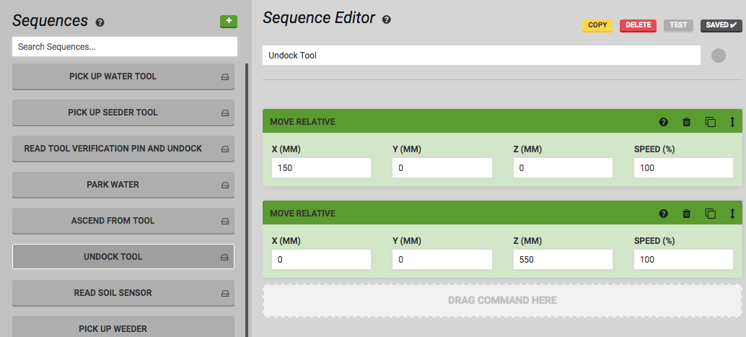
Task: Open Read Tool Verification Pin and Undock
Action: tap(123, 149)
